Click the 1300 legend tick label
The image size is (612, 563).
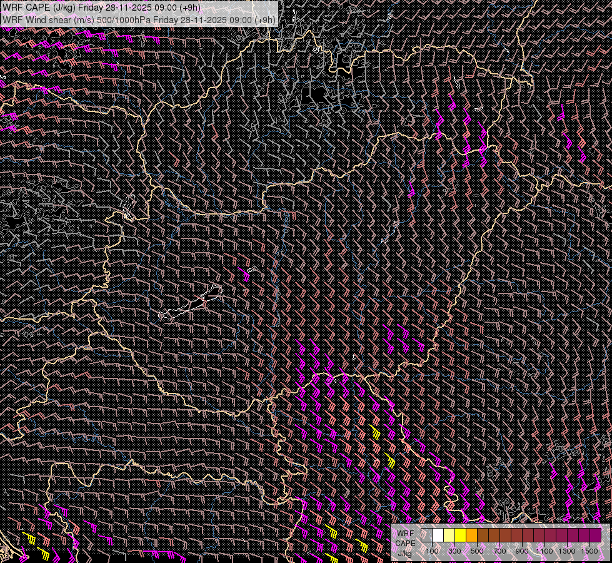pos(567,551)
